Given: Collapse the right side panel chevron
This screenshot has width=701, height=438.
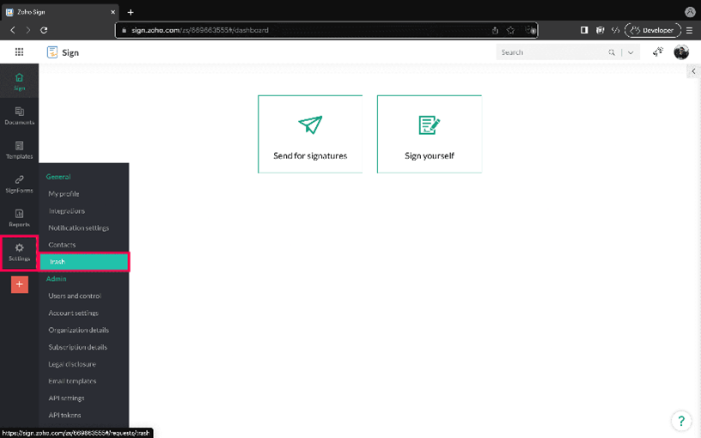Looking at the screenshot, I should pos(693,71).
